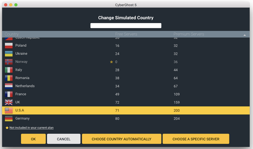
Task: Select the Ukraine country name
Action: pyautogui.click(x=21, y=54)
